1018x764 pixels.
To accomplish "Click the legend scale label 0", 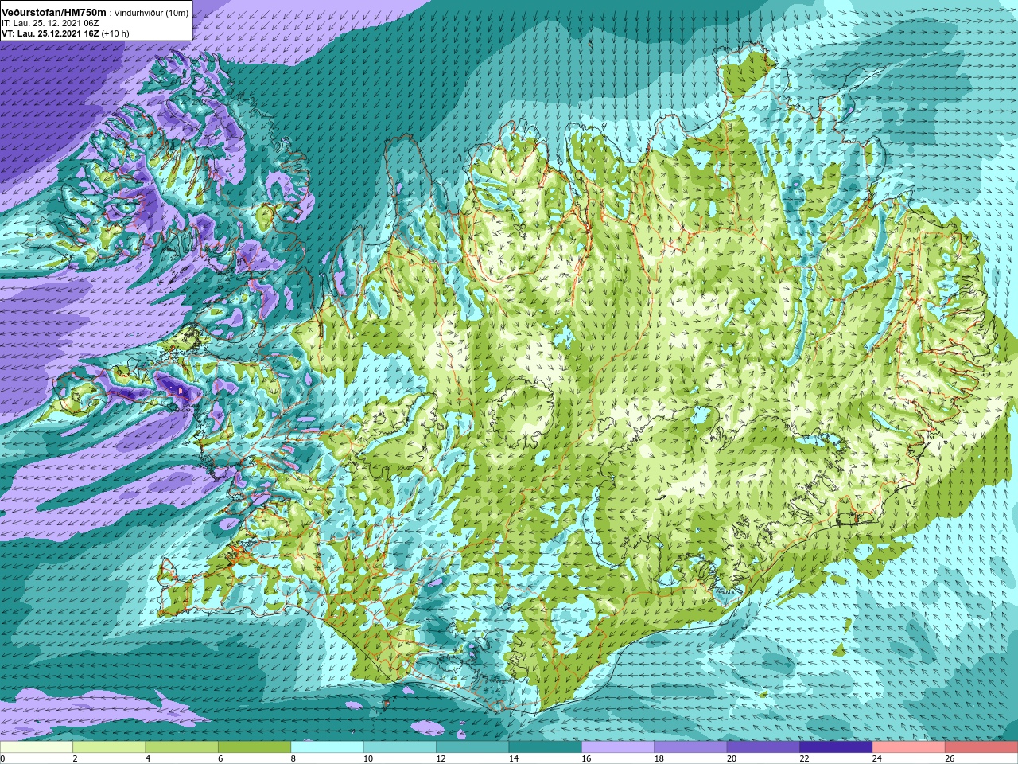I will [x=2, y=759].
